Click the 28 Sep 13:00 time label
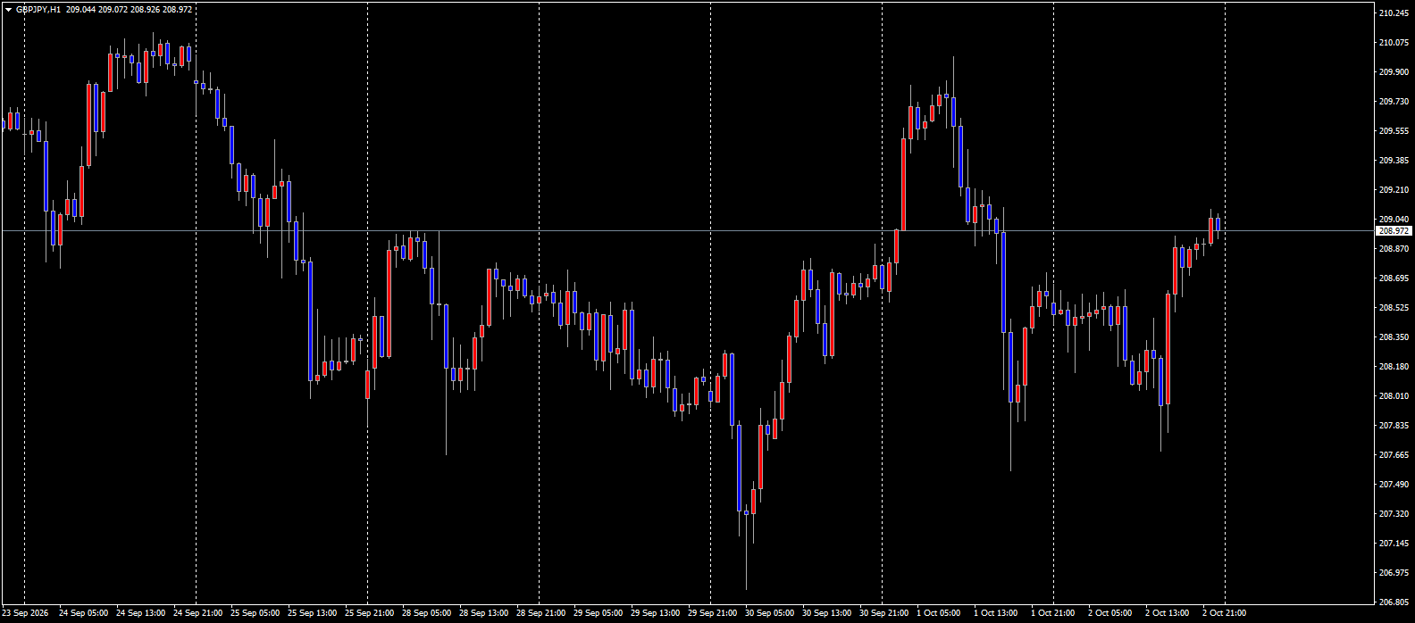1415x623 pixels. tap(483, 613)
